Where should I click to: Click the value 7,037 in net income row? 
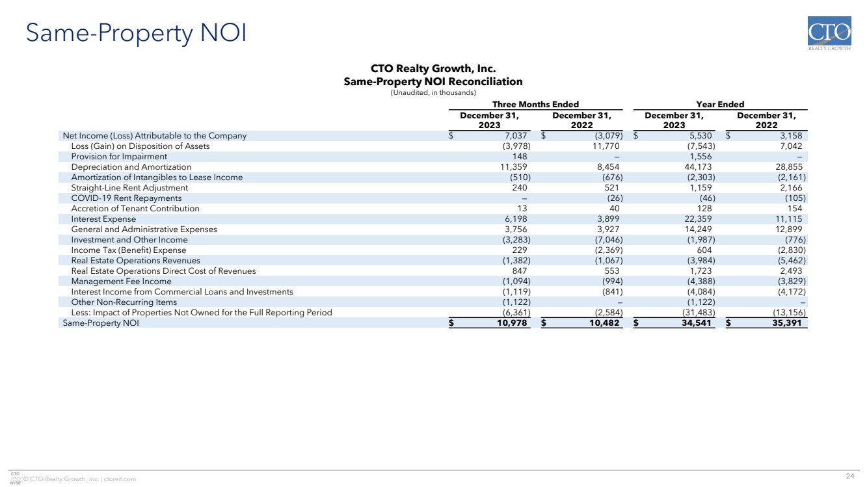click(x=516, y=136)
